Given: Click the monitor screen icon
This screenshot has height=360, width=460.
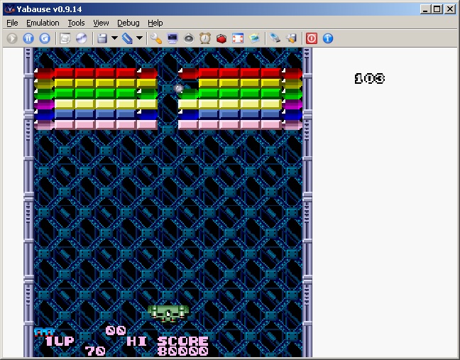Looking at the screenshot, I should coord(172,38).
